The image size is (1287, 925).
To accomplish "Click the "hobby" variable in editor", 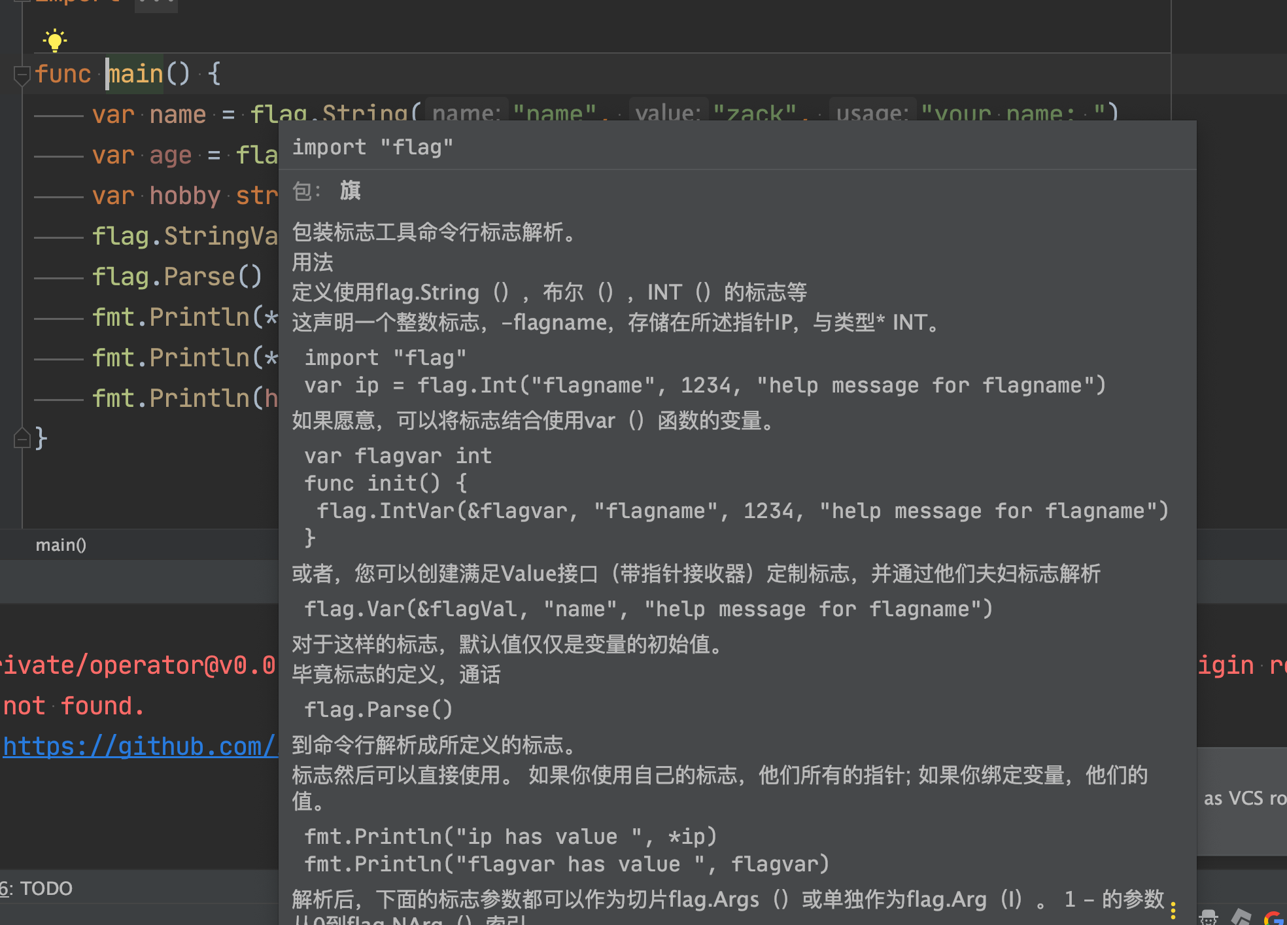I will click(185, 196).
